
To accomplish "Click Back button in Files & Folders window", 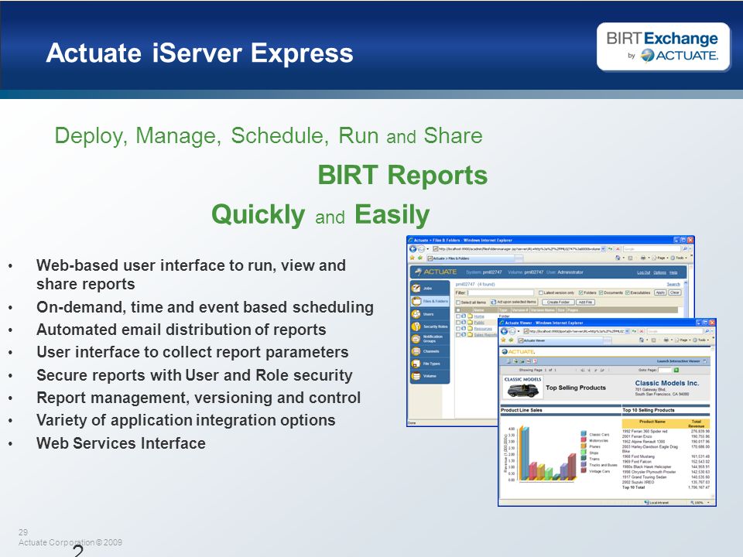I will (413, 248).
